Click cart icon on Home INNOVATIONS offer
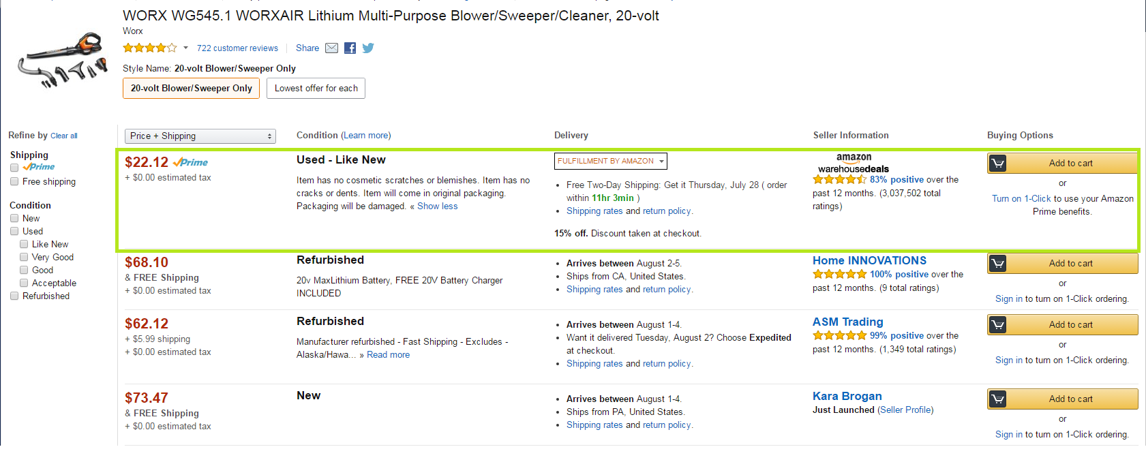The width and height of the screenshot is (1146, 462). tap(997, 263)
